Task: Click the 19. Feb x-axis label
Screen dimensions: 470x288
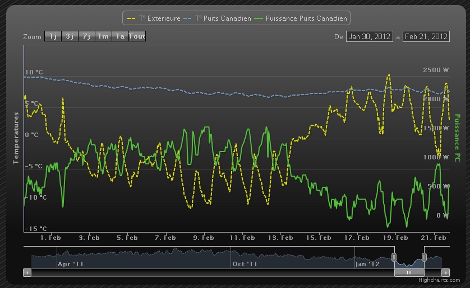Action: [x=395, y=238]
